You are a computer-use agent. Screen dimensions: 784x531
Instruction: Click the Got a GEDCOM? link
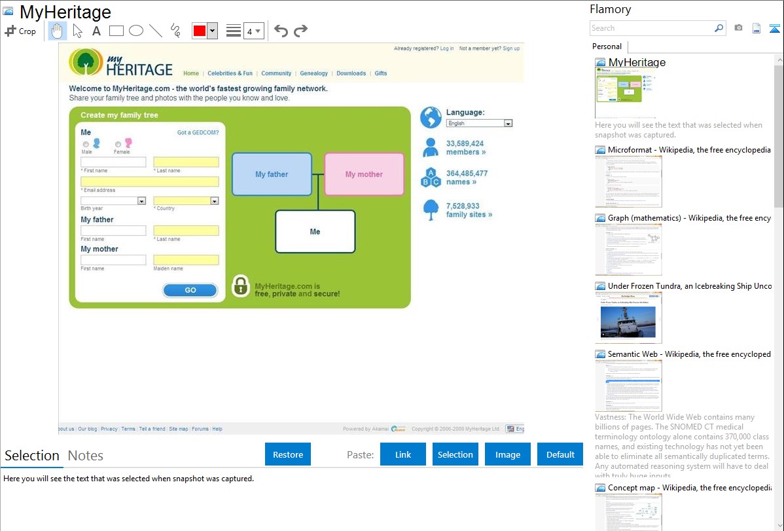pos(198,133)
